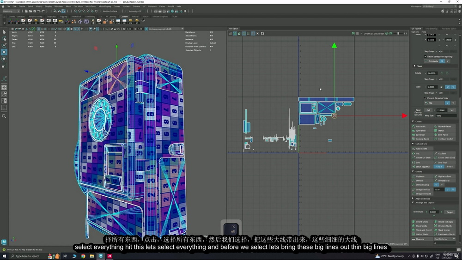Activate the Move tool in left toolbox
462x260 pixels.
pyautogui.click(x=4, y=52)
